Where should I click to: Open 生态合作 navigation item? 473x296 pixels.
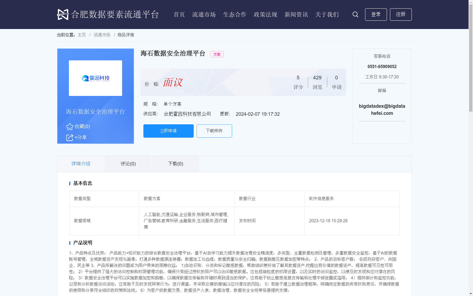(x=235, y=15)
